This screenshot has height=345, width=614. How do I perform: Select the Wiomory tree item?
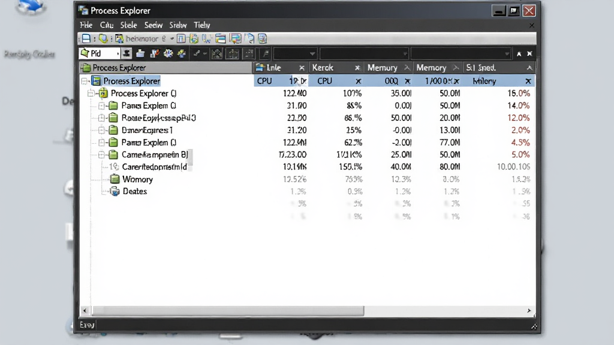click(137, 179)
